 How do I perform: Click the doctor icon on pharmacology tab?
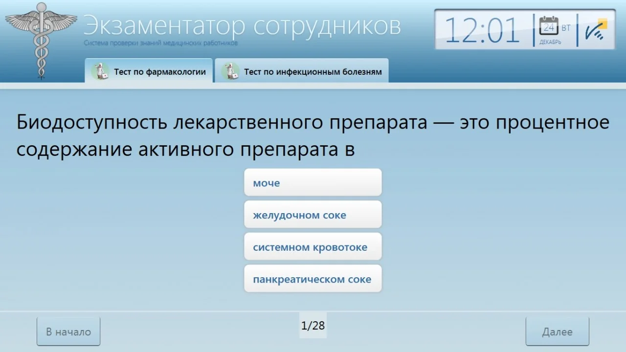coord(100,71)
